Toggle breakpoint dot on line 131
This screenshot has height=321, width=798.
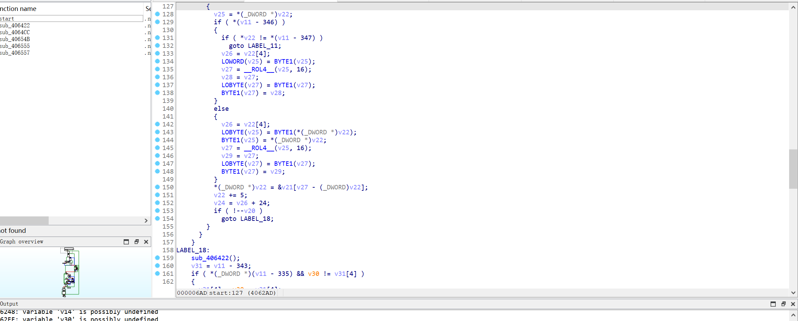coord(157,38)
